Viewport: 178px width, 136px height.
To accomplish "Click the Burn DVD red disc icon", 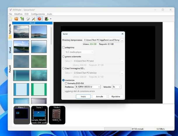I will pos(39,19).
